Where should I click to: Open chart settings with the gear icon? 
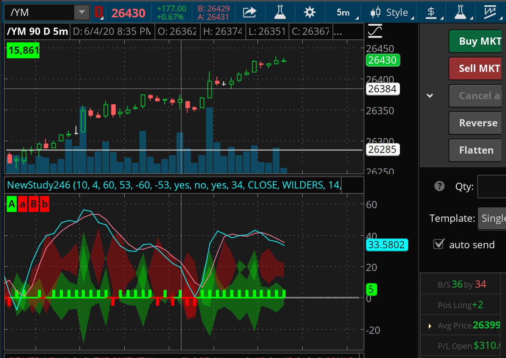click(x=310, y=12)
